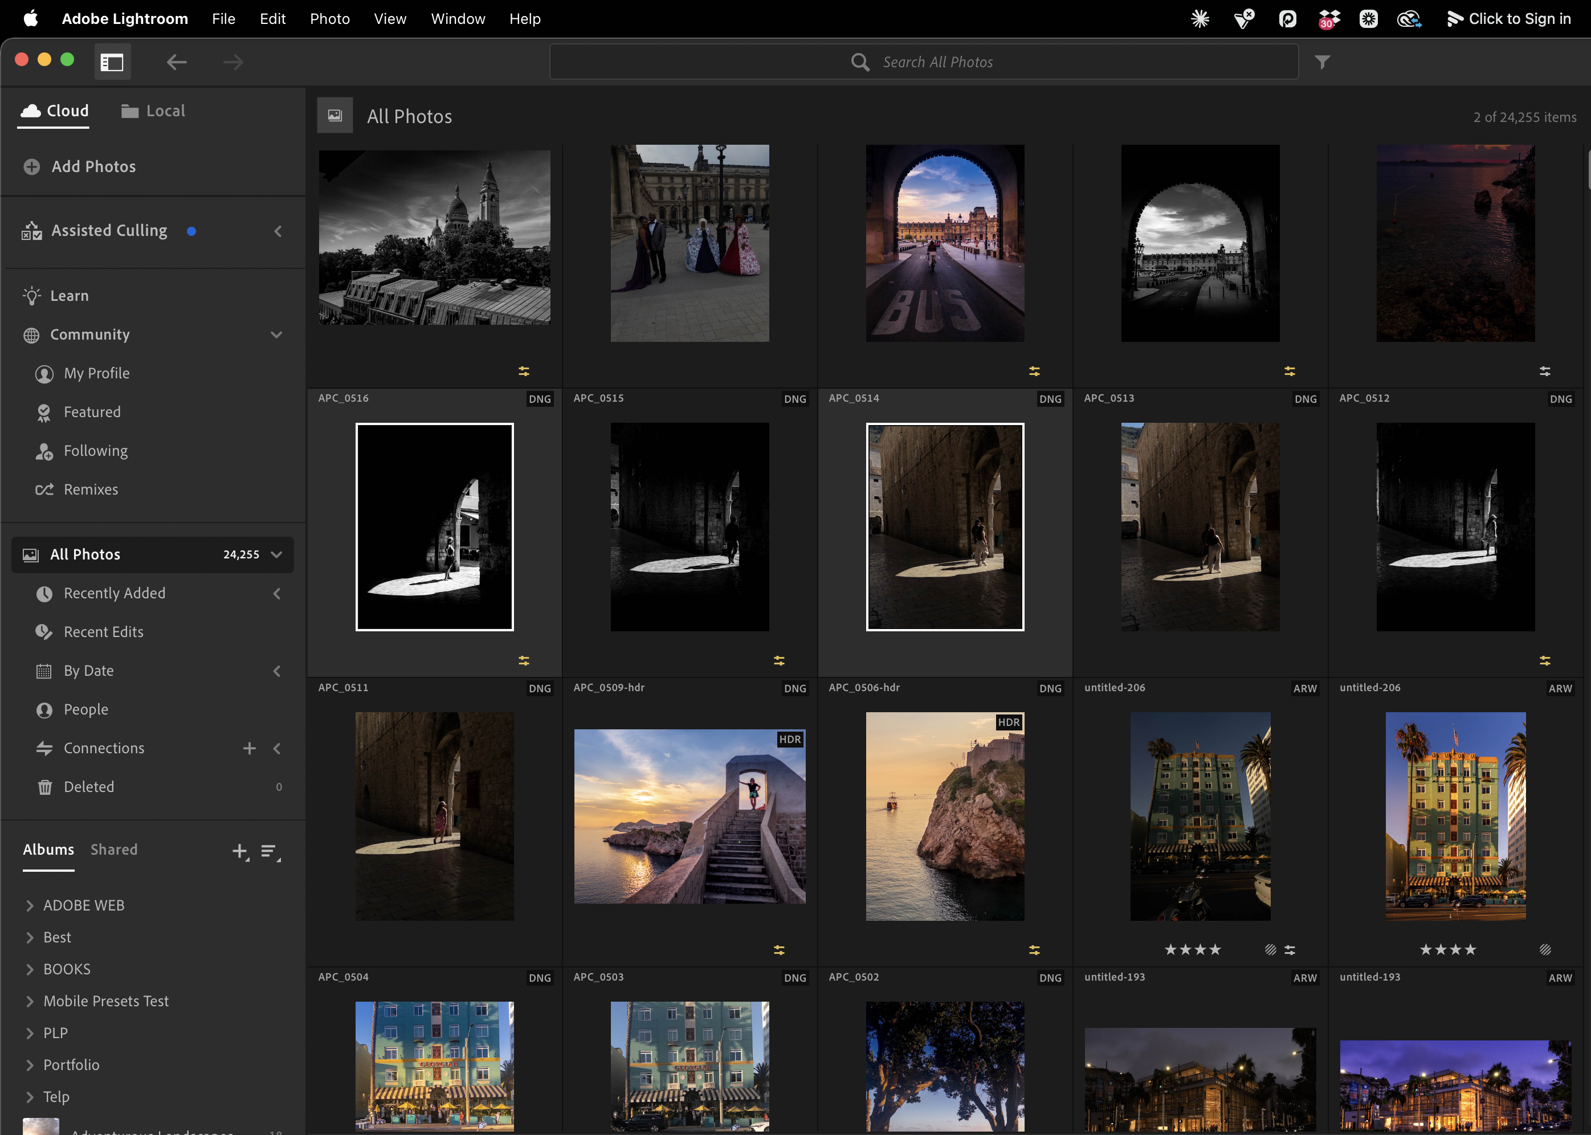Open the Featured community page
The width and height of the screenshot is (1591, 1135).
click(x=78, y=413)
